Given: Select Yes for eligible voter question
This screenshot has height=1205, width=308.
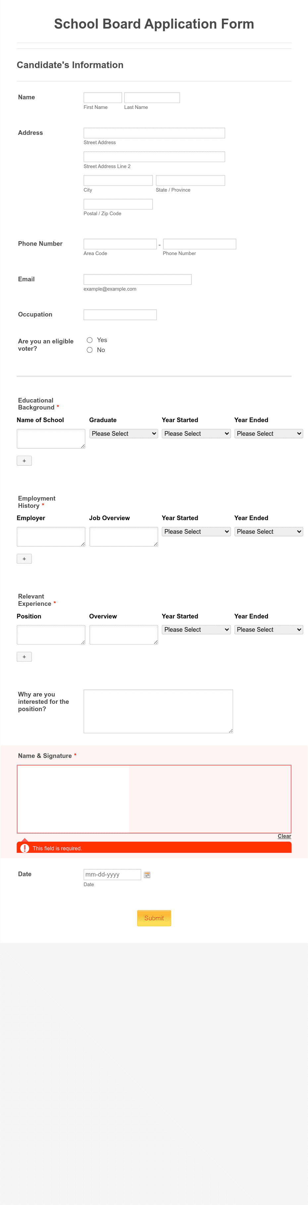Looking at the screenshot, I should [90, 339].
